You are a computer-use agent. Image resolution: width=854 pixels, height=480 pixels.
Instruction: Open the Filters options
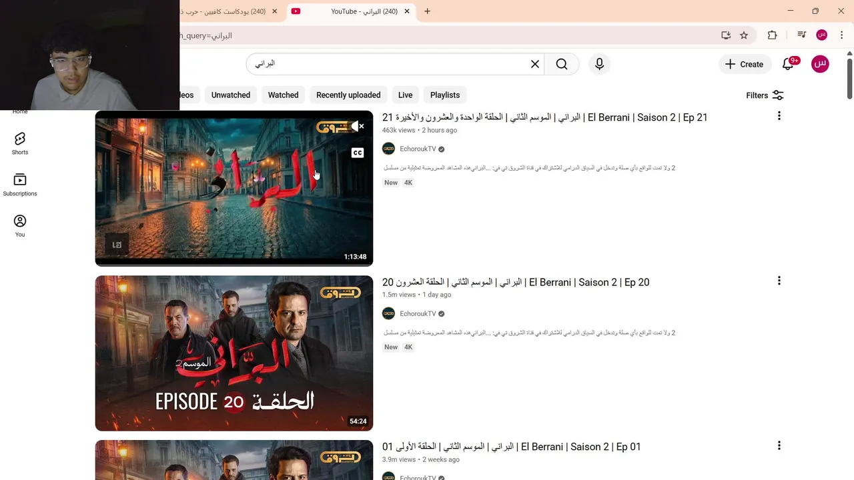point(765,95)
